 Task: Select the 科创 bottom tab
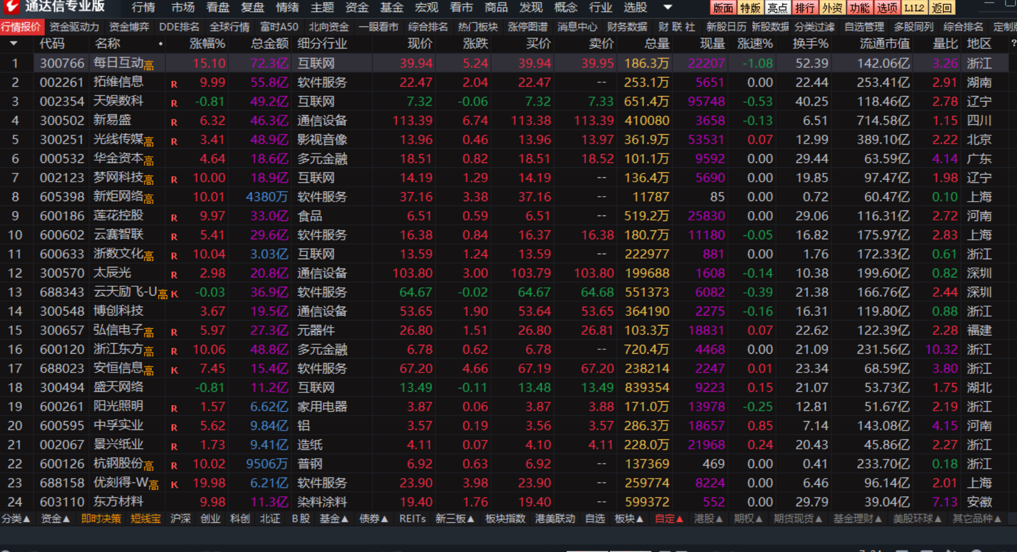pos(240,518)
